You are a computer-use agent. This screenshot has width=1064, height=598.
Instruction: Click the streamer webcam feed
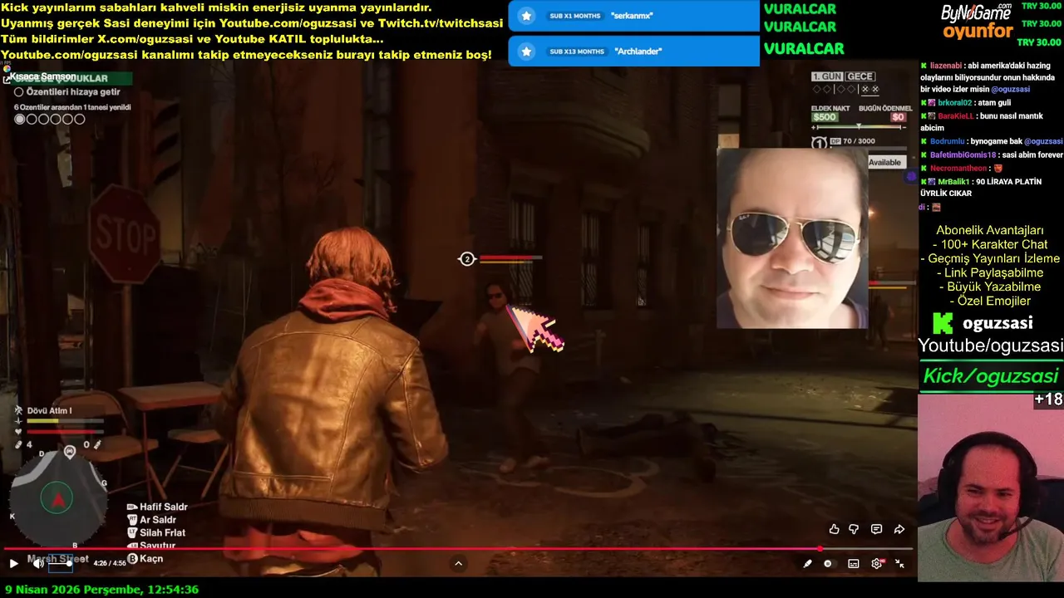(990, 488)
